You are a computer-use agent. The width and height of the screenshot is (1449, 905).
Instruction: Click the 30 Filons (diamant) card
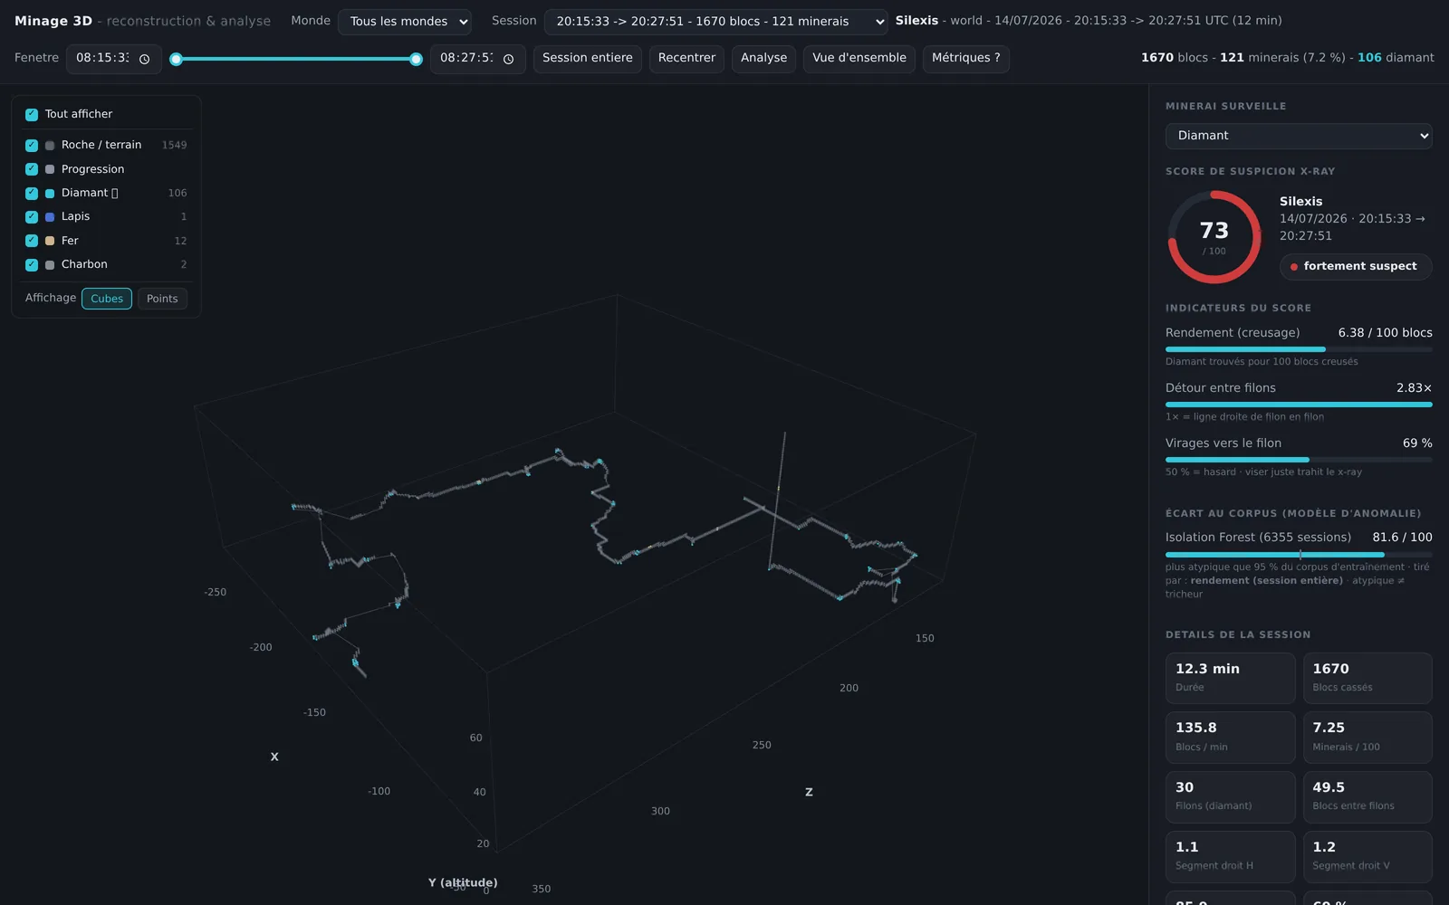[1230, 797]
